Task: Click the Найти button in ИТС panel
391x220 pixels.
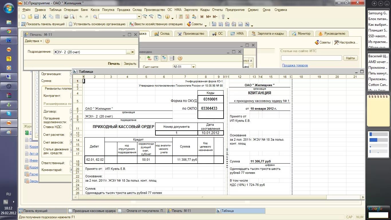Action: [x=350, y=58]
